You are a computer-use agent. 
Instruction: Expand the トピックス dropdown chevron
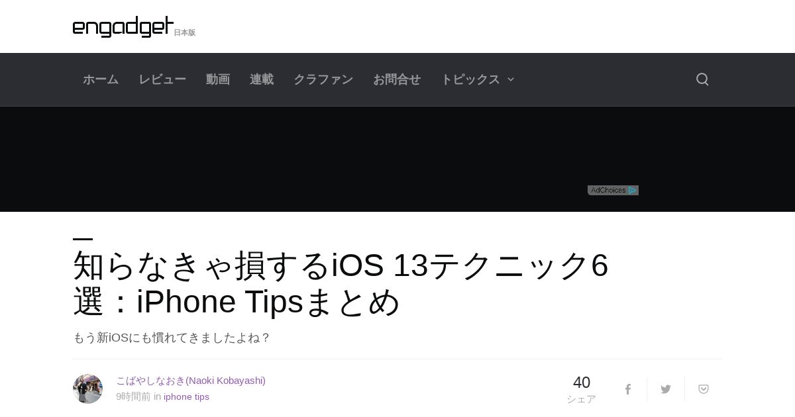coord(511,79)
